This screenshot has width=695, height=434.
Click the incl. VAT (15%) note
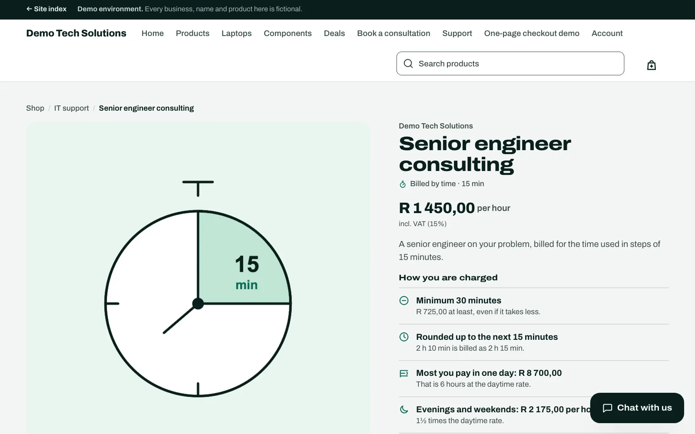click(x=423, y=224)
